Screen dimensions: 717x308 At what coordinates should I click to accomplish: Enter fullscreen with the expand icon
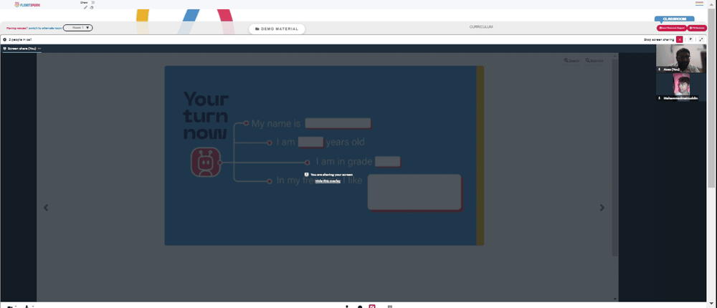point(701,40)
